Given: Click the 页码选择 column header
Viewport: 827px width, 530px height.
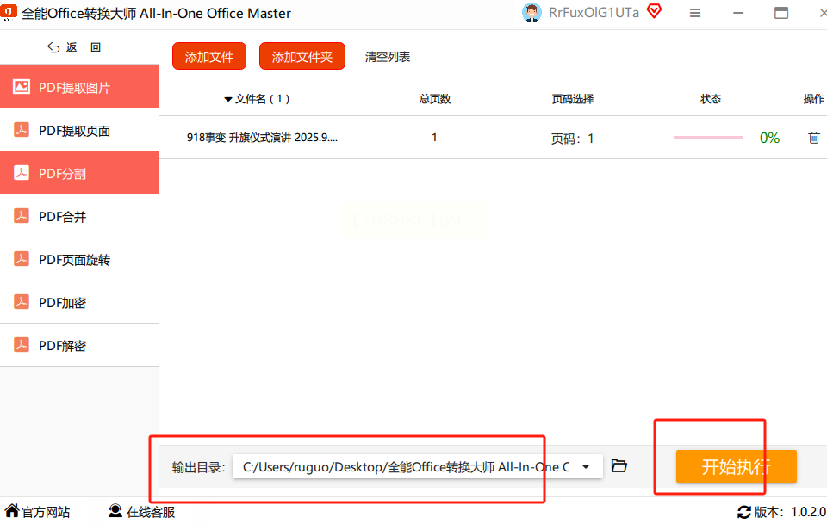Looking at the screenshot, I should [573, 99].
